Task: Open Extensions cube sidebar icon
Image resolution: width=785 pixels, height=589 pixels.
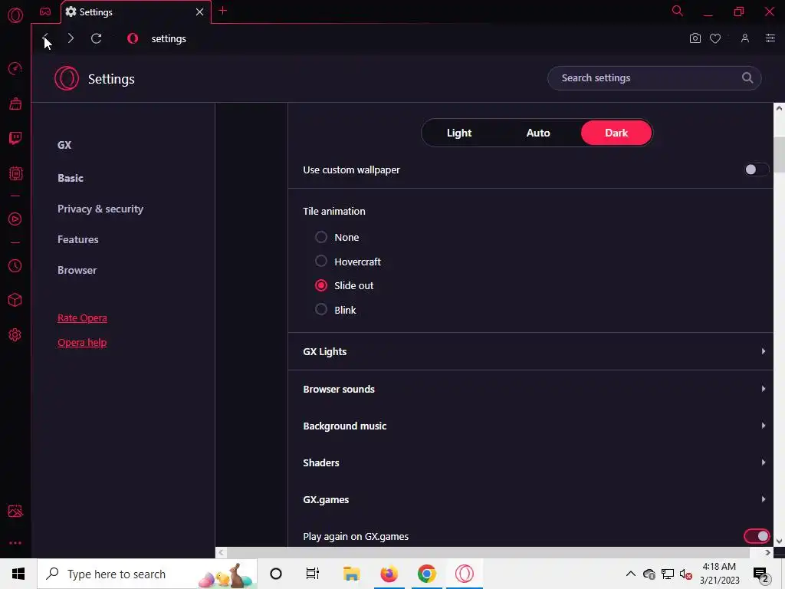Action: 15,300
